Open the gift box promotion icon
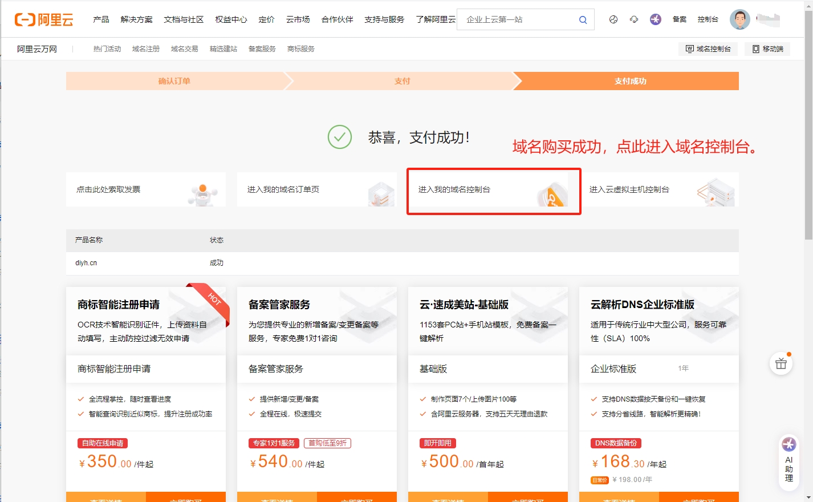Image resolution: width=813 pixels, height=502 pixels. [781, 363]
